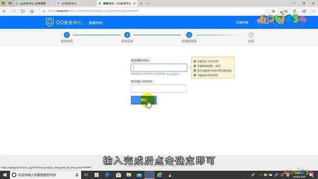Screen dimensions: 318x179
Task: Click step 1 填写帐号 circle
Action: 66,35
